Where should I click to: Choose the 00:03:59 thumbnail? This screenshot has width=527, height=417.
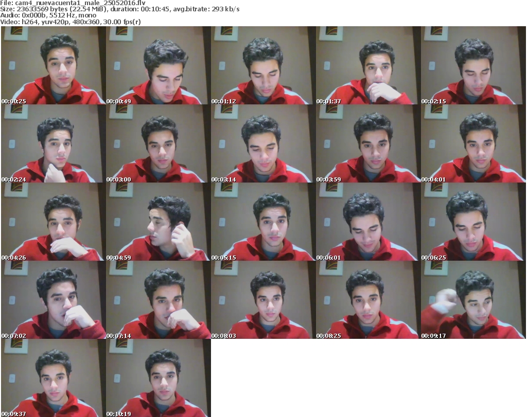[x=368, y=143]
